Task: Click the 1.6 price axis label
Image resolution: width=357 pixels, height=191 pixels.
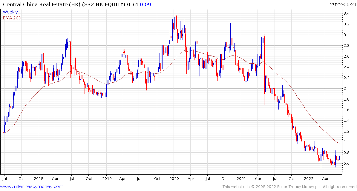Action: tap(347, 110)
